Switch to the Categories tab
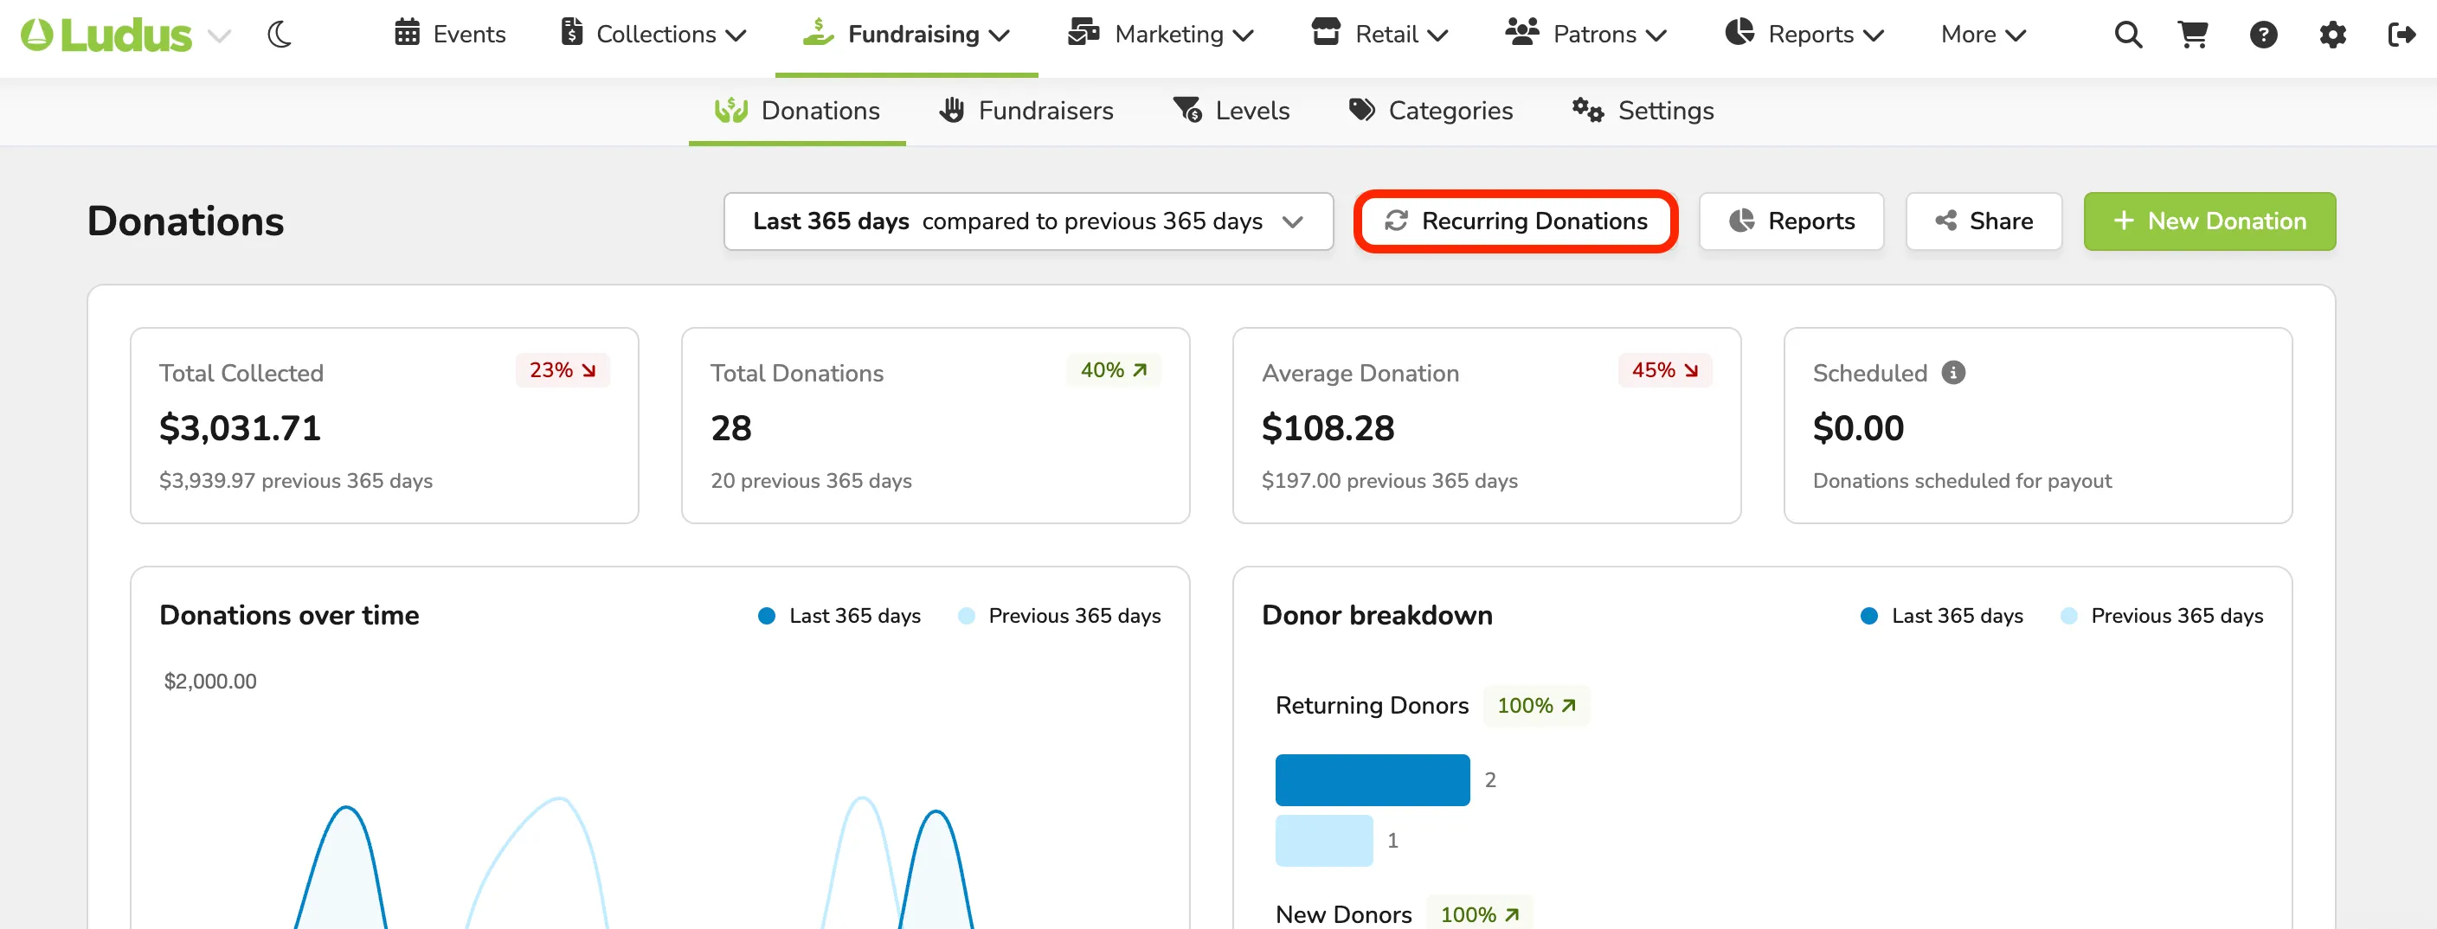Screen dimensions: 2437x929 coord(1431,111)
